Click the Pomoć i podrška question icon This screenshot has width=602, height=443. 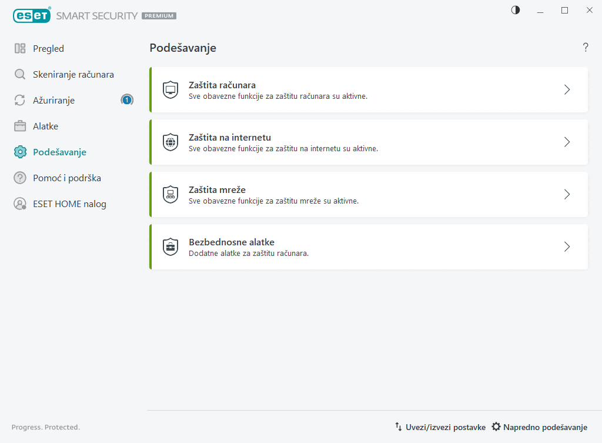pyautogui.click(x=20, y=178)
